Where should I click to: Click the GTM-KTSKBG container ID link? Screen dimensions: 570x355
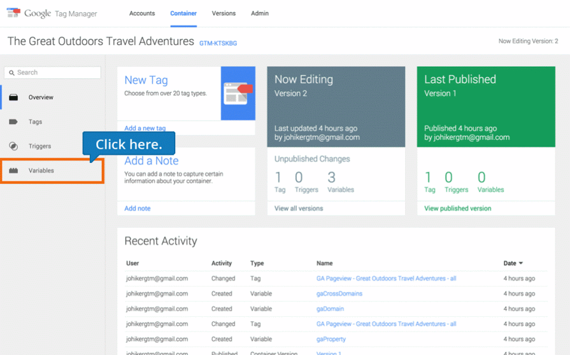tap(218, 43)
